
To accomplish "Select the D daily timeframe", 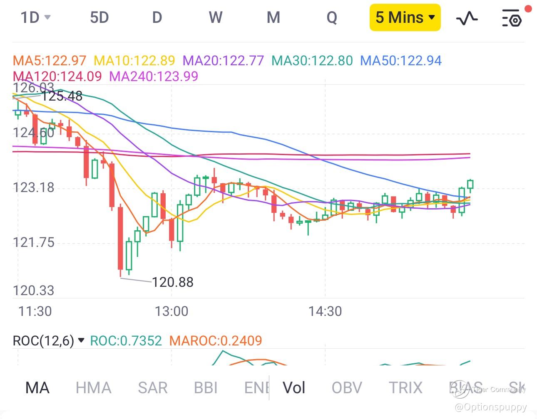I will (x=157, y=17).
